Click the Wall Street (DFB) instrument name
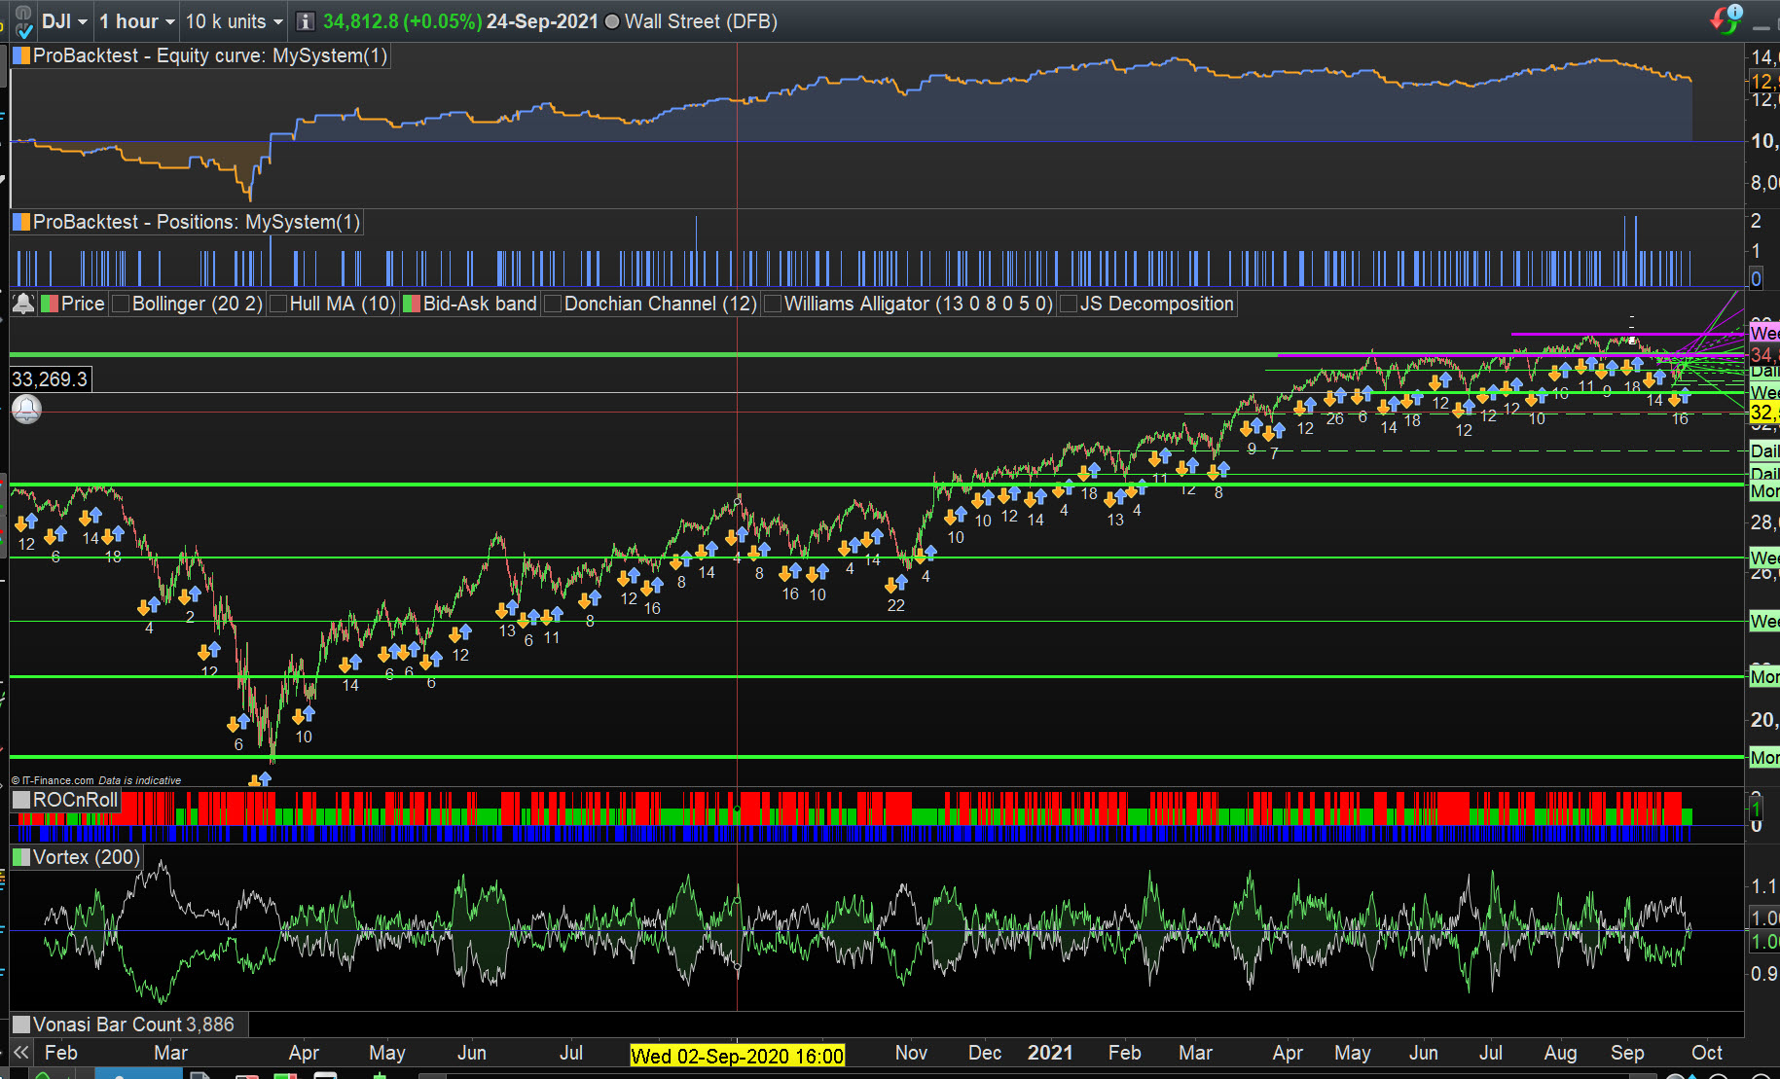This screenshot has height=1079, width=1780. 701,21
